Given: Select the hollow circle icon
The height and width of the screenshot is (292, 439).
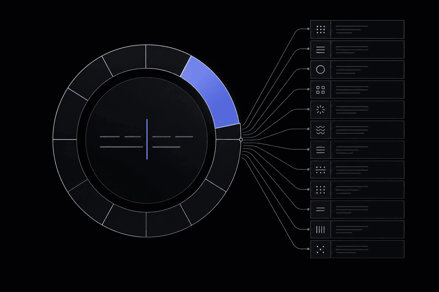Looking at the screenshot, I should (320, 70).
